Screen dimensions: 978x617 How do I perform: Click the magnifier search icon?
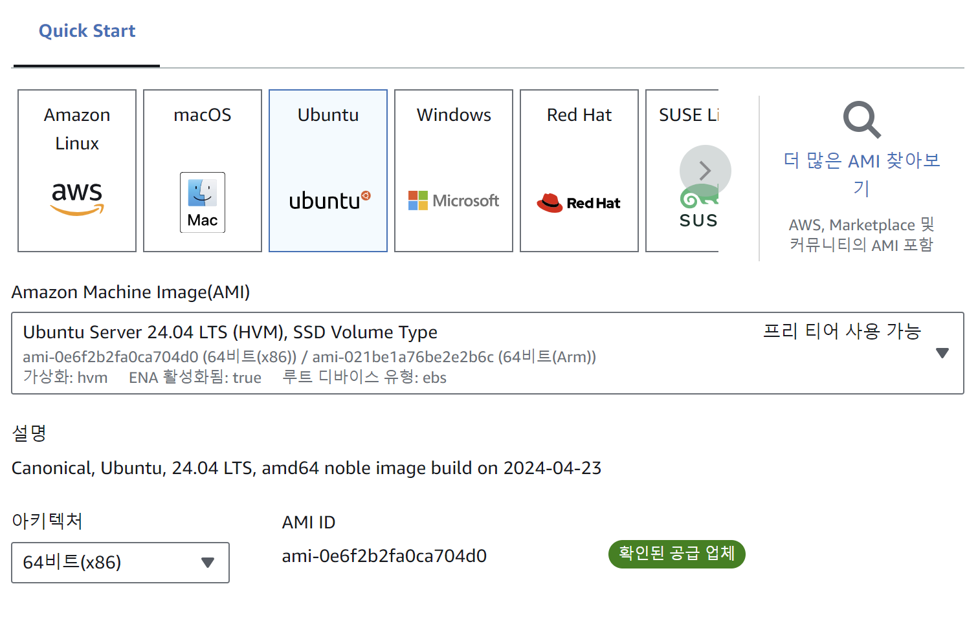[861, 120]
